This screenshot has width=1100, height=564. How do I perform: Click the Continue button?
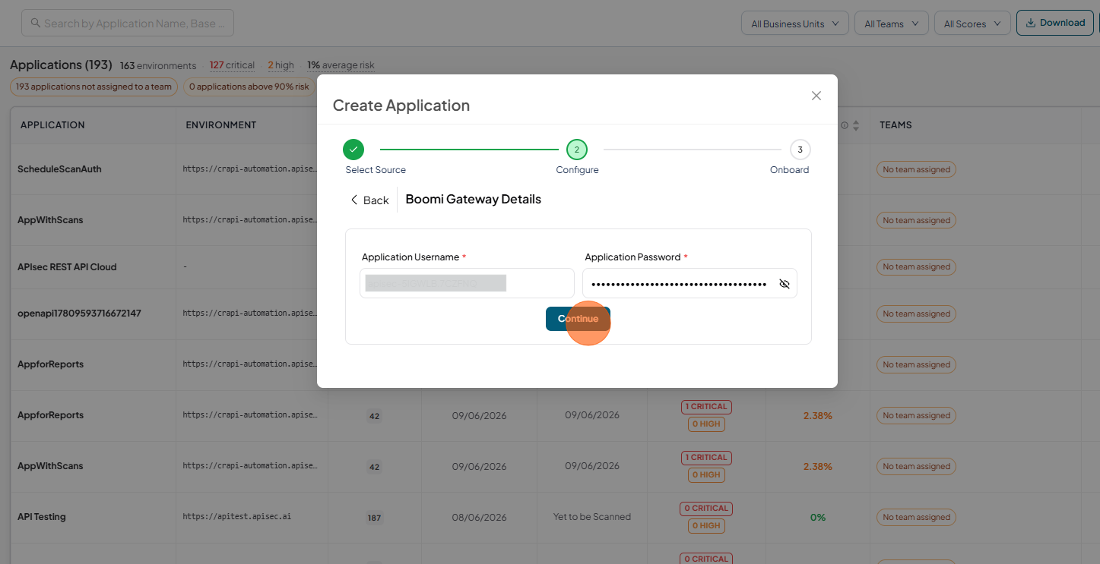pyautogui.click(x=578, y=319)
